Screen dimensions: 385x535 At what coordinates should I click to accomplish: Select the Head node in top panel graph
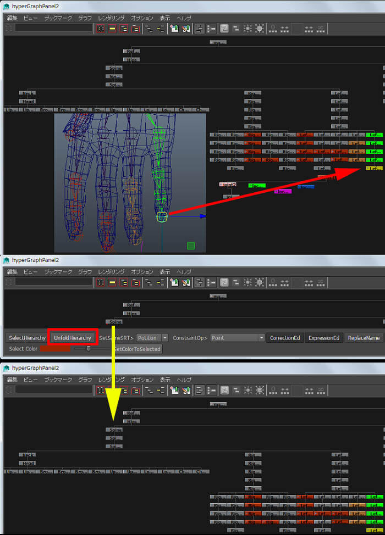click(28, 101)
